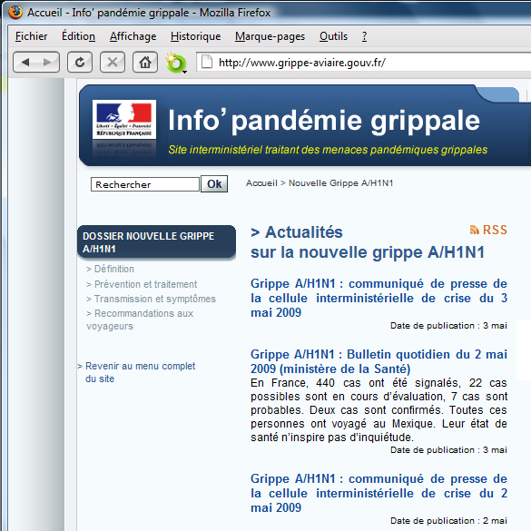Click the green swirl new-tab icon
Image resolution: width=531 pixels, height=531 pixels.
point(175,63)
